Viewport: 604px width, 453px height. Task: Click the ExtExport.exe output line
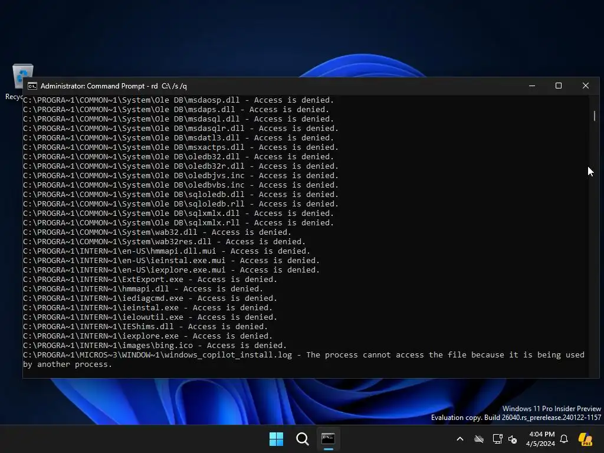[150, 279]
